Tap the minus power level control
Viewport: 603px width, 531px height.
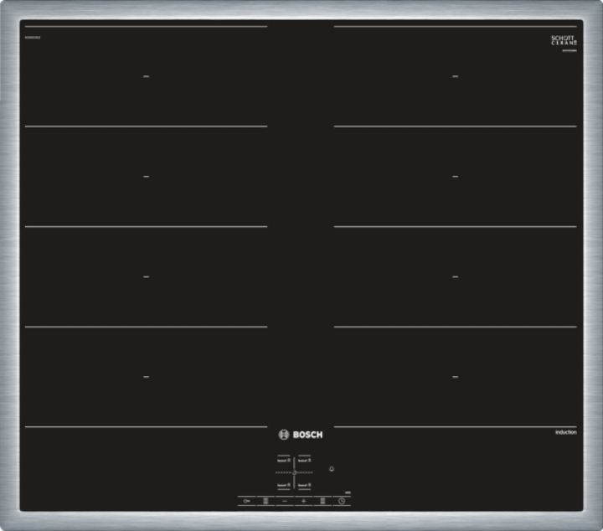285,501
